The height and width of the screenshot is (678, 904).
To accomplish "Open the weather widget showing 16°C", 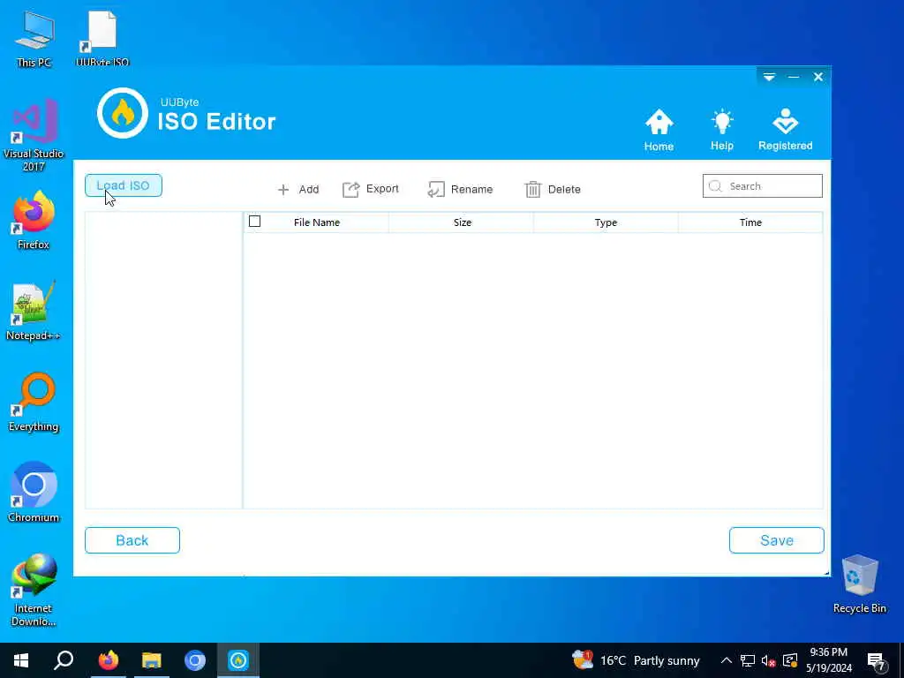I will pyautogui.click(x=636, y=660).
